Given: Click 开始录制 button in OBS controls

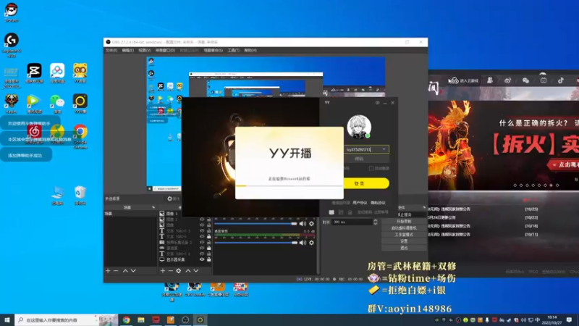Looking at the screenshot, I should (404, 222).
